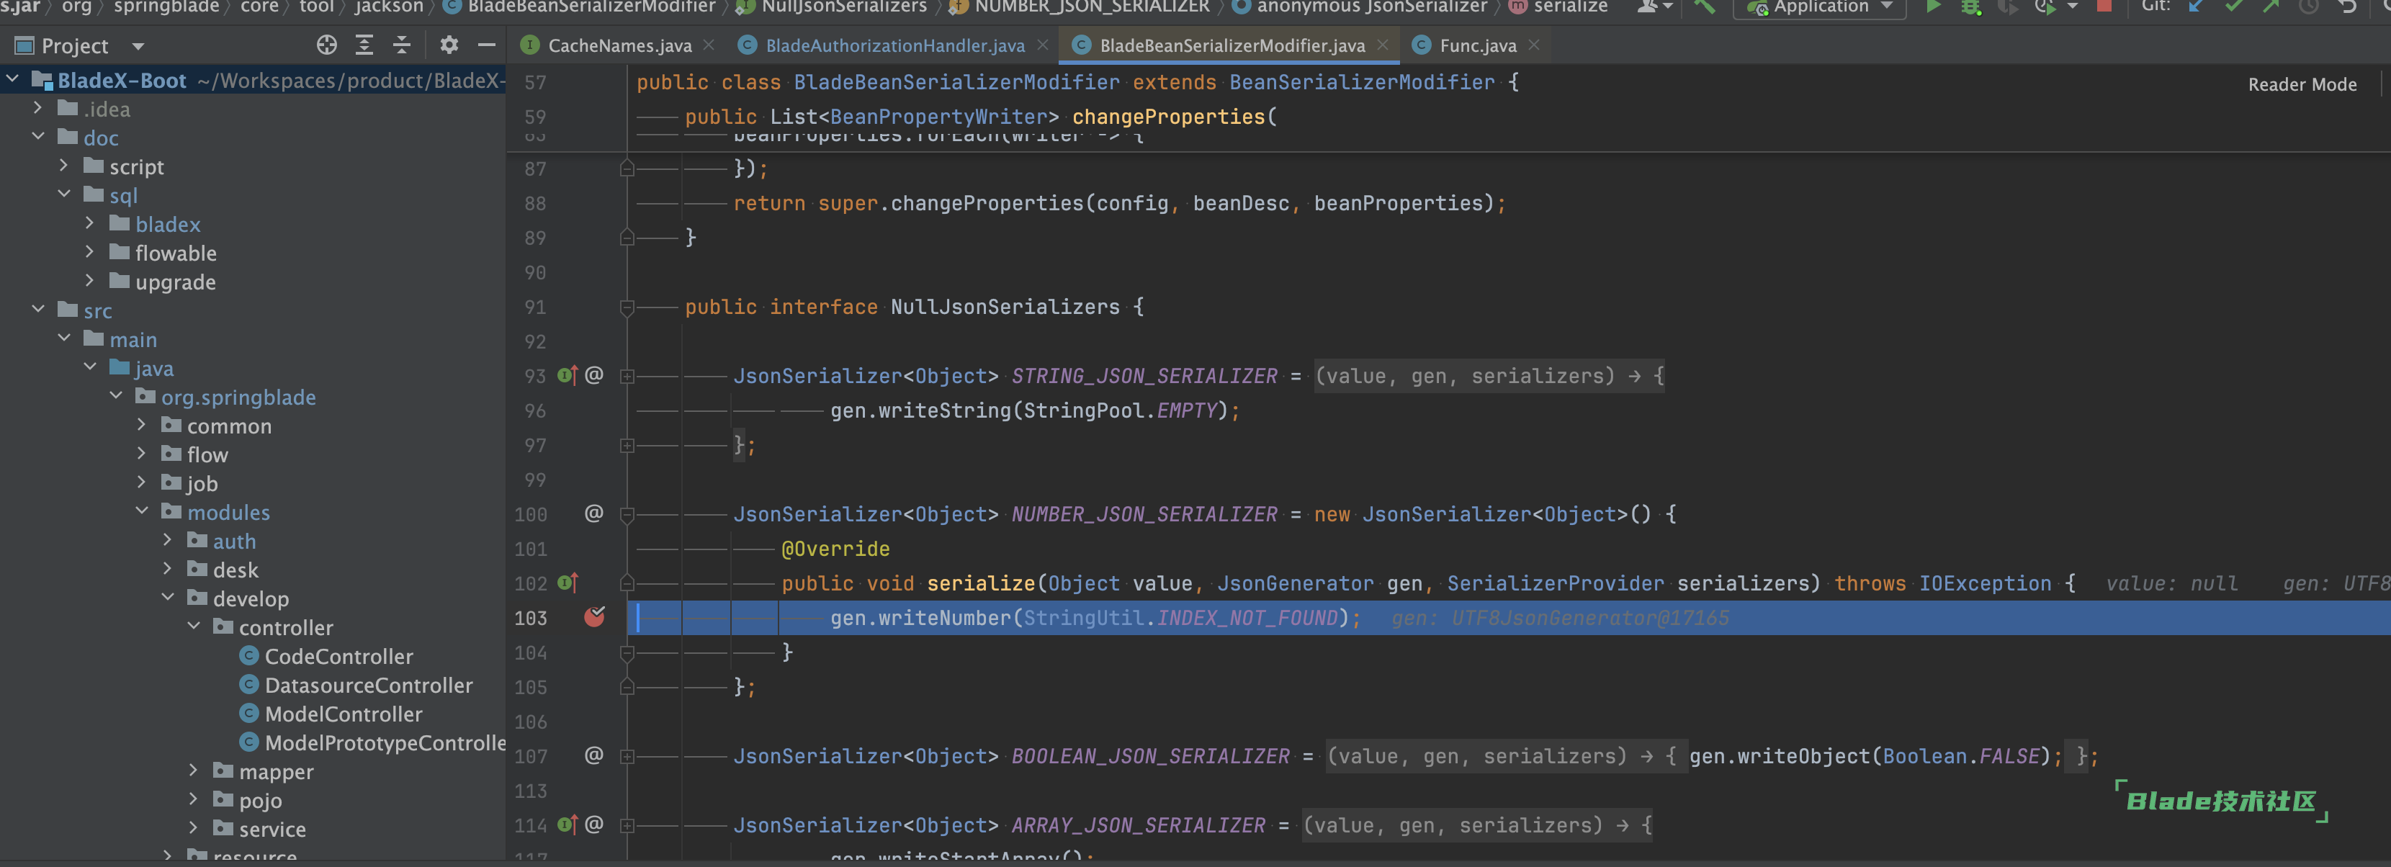Switch to BladeAuthorizationHandler.java tab
2391x867 pixels.
[x=894, y=45]
